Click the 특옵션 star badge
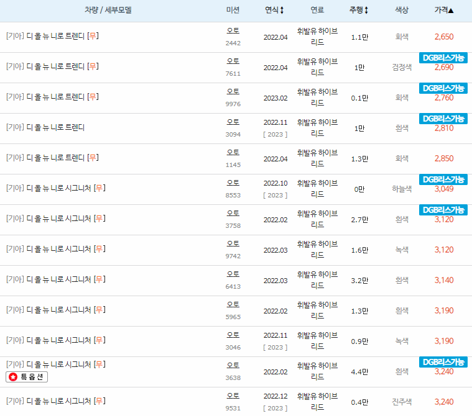472x416 pixels. click(27, 377)
